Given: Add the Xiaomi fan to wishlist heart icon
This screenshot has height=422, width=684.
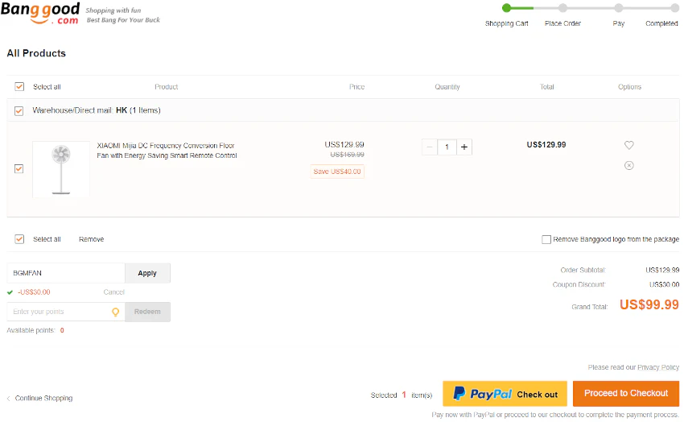Looking at the screenshot, I should (x=628, y=145).
